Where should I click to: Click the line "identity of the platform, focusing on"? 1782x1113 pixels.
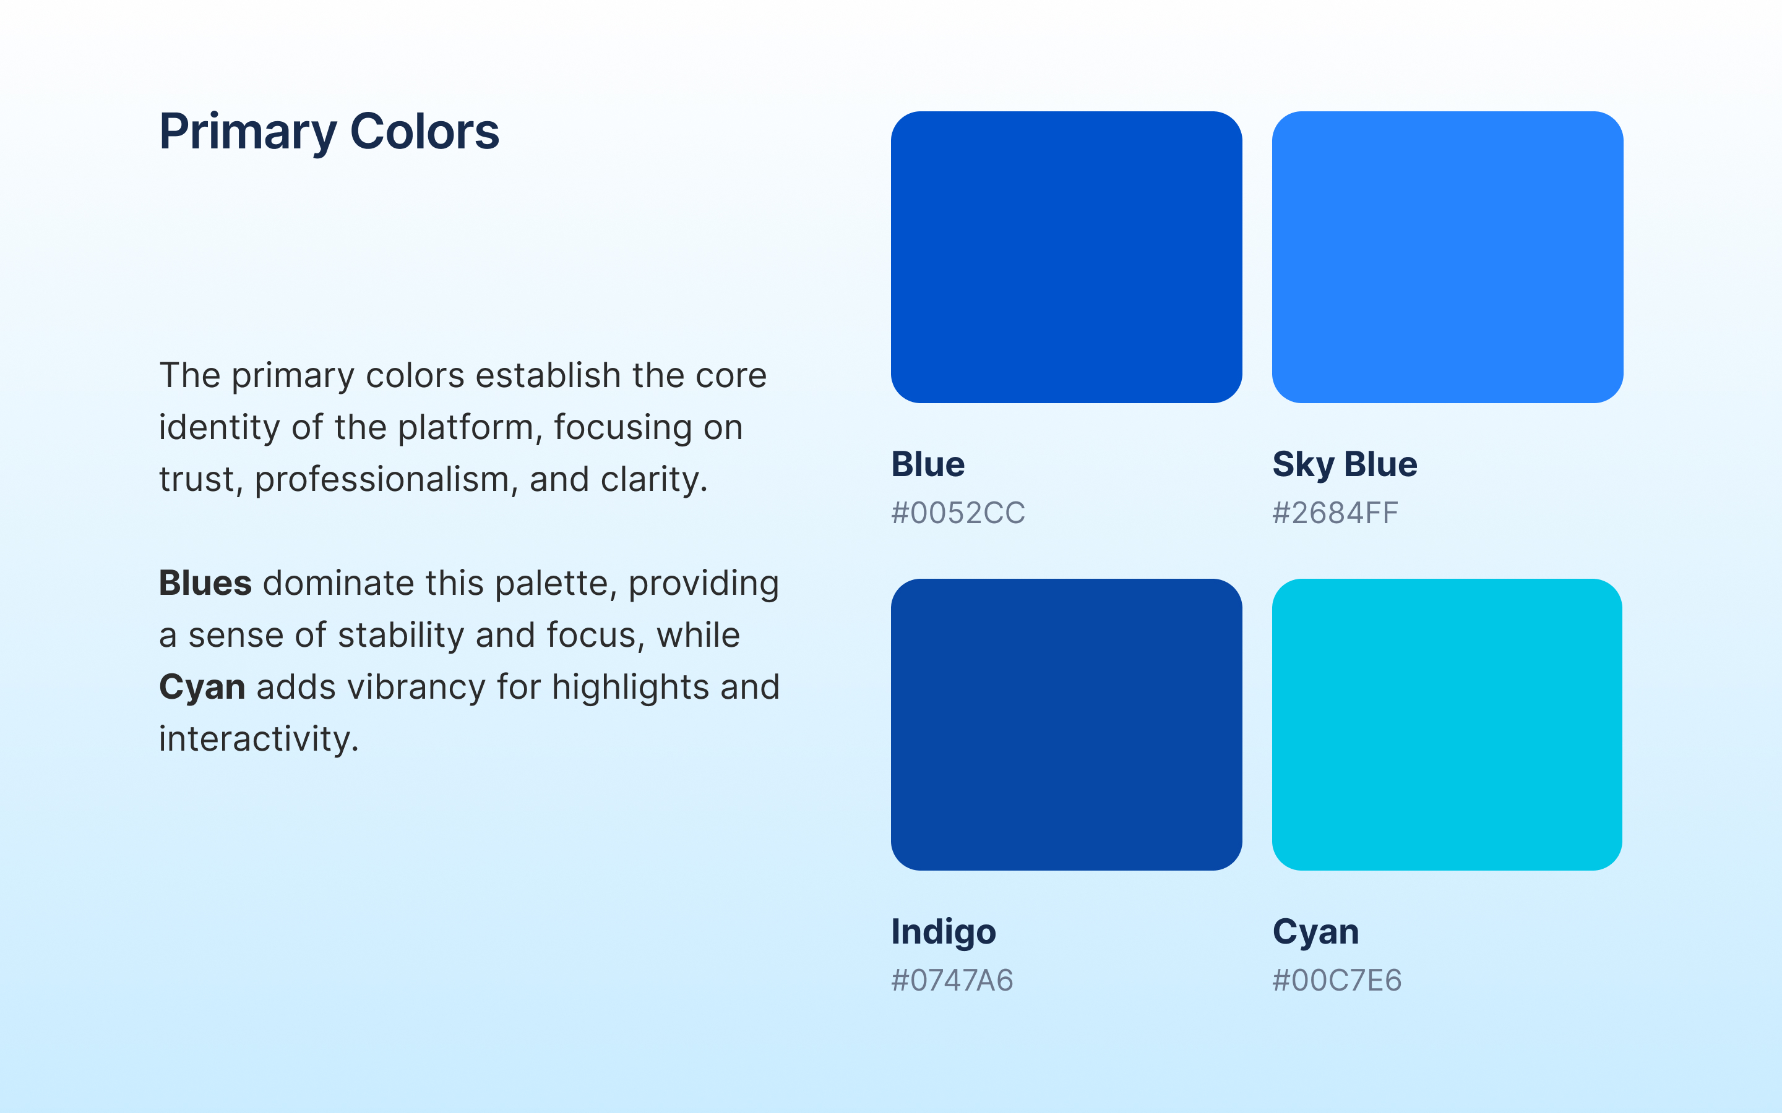(x=450, y=428)
